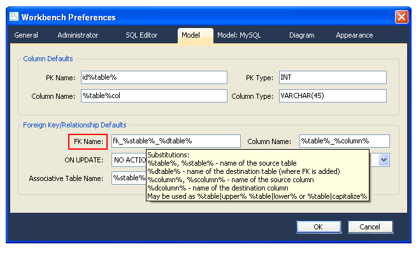Viewport: 416px width, 258px height.
Task: Click the Workbench app icon in title bar
Action: pyautogui.click(x=14, y=17)
